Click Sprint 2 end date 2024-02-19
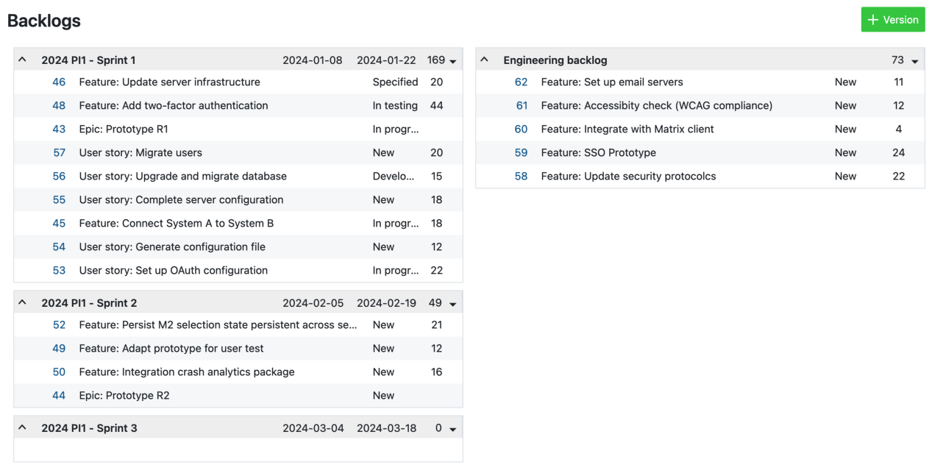Screen dimensions: 935x468 tap(386, 303)
